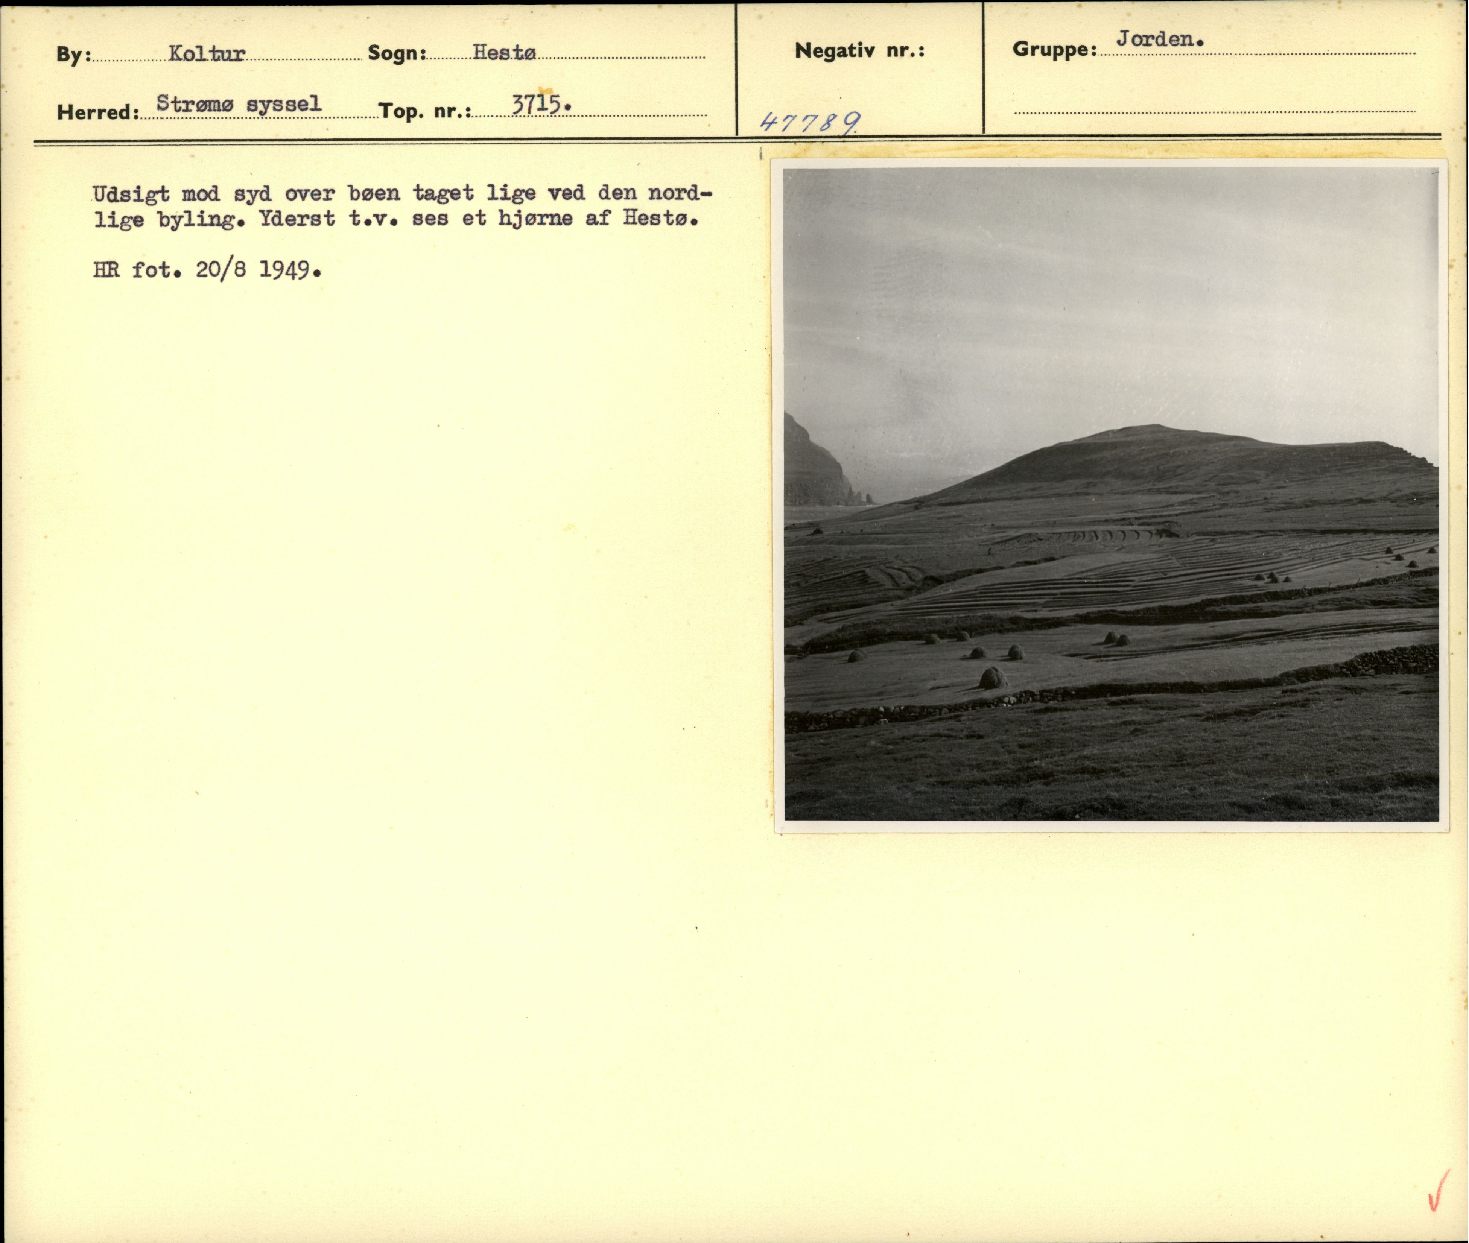Click the 'Negativ nr.:' label
The height and width of the screenshot is (1243, 1469).
pyautogui.click(x=859, y=51)
